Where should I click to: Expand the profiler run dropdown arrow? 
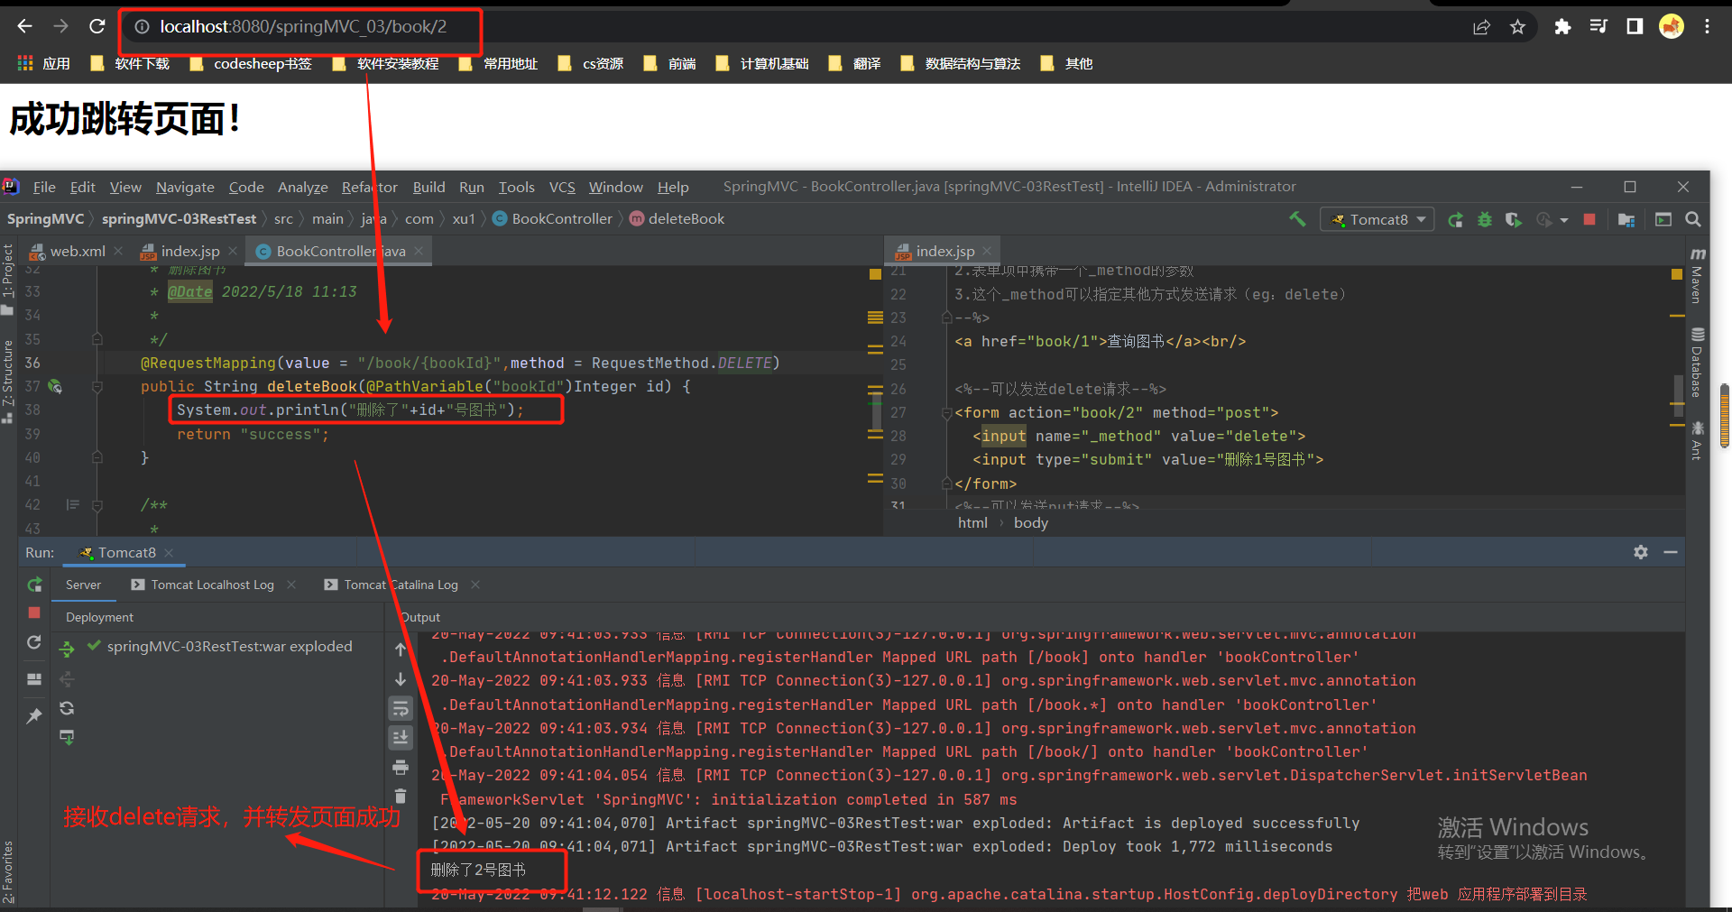[1564, 220]
